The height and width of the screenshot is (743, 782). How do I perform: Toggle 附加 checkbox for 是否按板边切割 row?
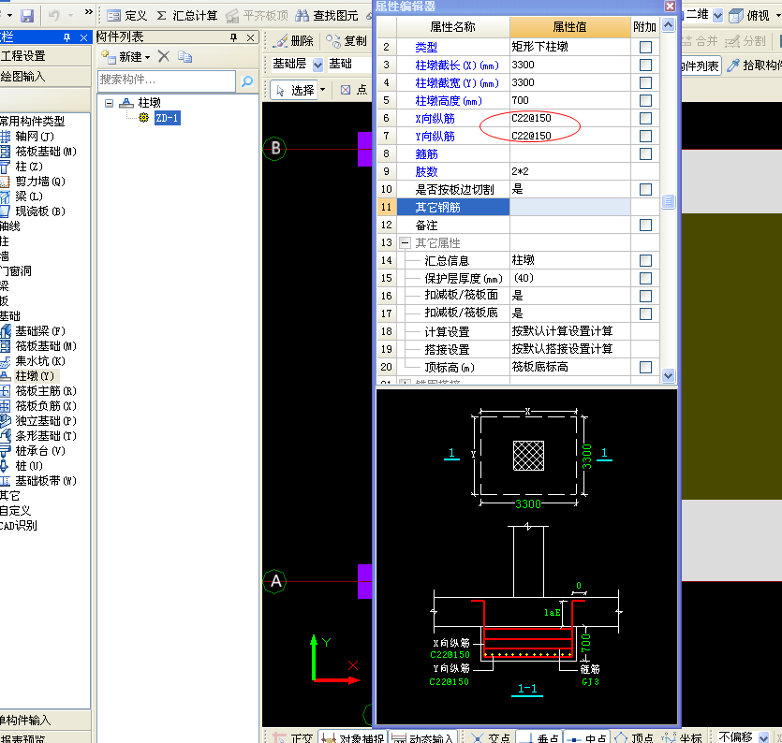coord(645,189)
